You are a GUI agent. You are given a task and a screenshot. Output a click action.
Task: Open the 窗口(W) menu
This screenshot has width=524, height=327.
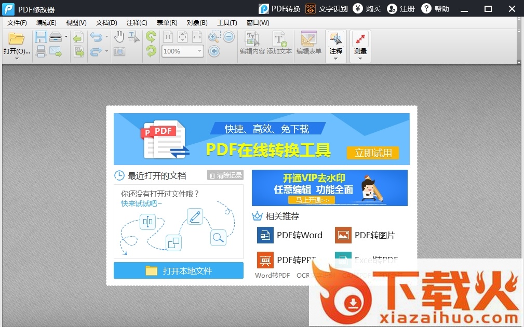pyautogui.click(x=258, y=23)
